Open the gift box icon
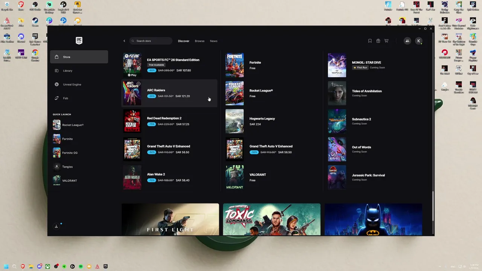The width and height of the screenshot is (482, 271). [378, 41]
